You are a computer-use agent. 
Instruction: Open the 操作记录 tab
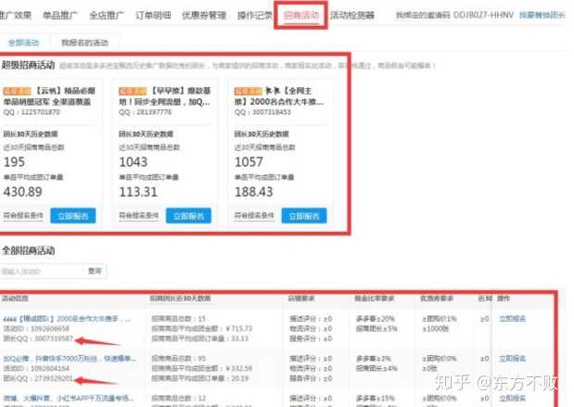coord(255,16)
